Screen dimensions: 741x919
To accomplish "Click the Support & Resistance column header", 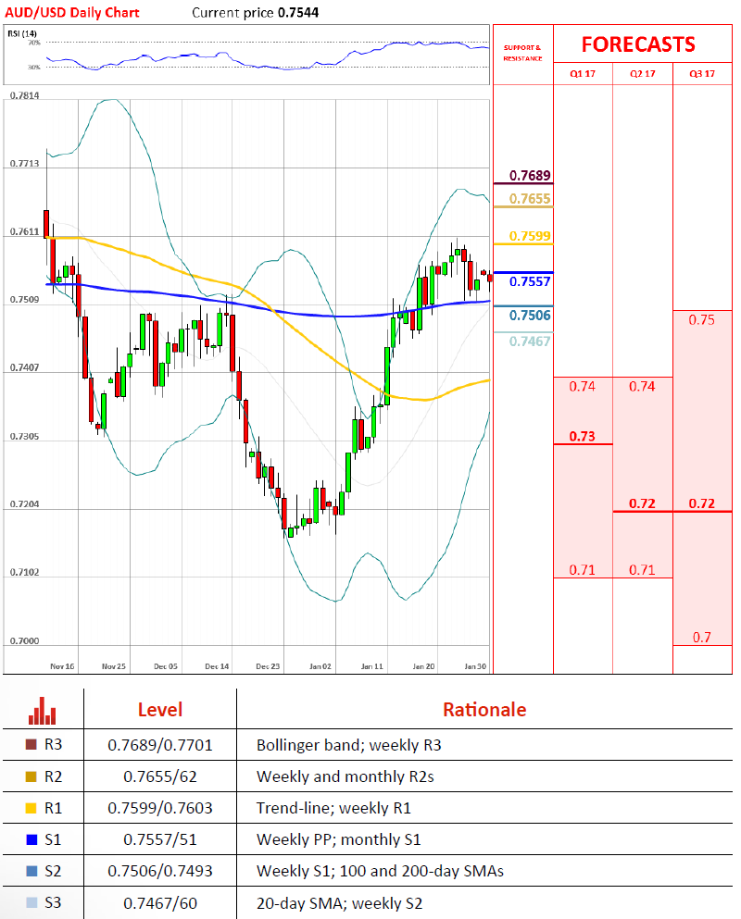I will pyautogui.click(x=522, y=53).
